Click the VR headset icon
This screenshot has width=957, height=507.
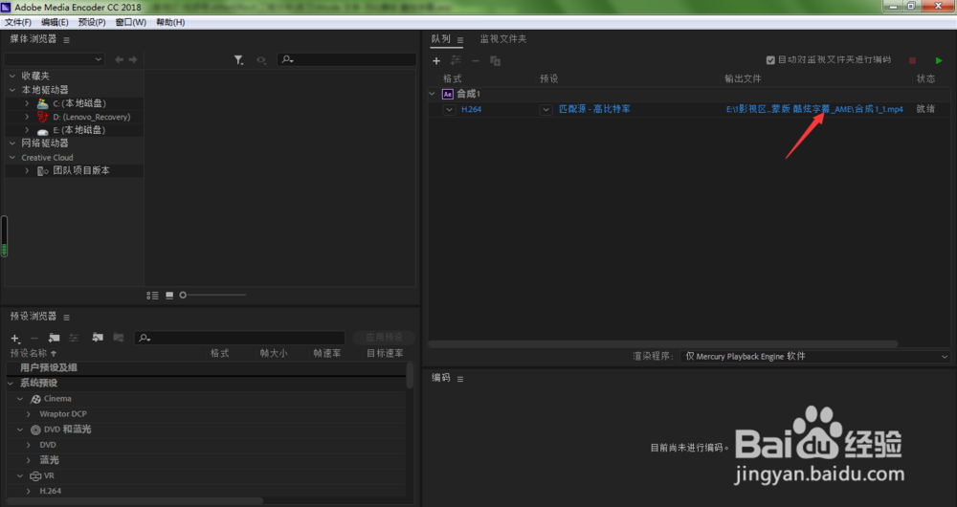pyautogui.click(x=35, y=475)
